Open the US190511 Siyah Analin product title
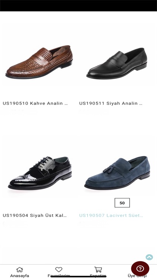Image resolution: width=157 pixels, height=280 pixels. pyautogui.click(x=111, y=103)
